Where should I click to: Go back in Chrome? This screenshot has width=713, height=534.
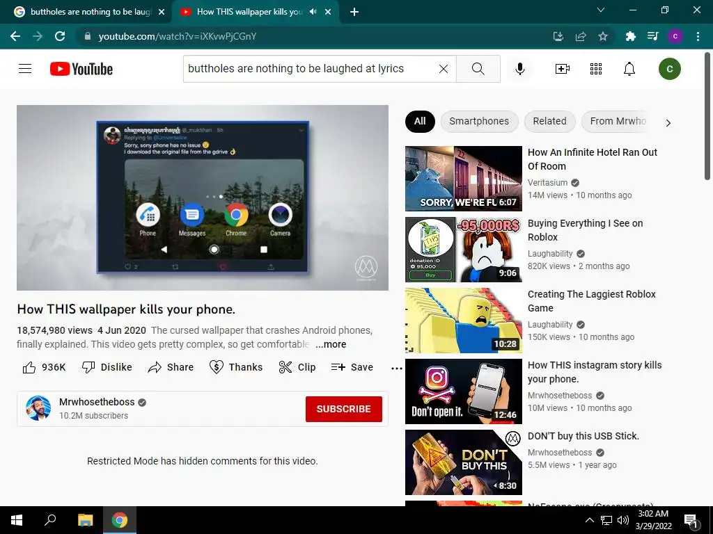click(x=15, y=36)
